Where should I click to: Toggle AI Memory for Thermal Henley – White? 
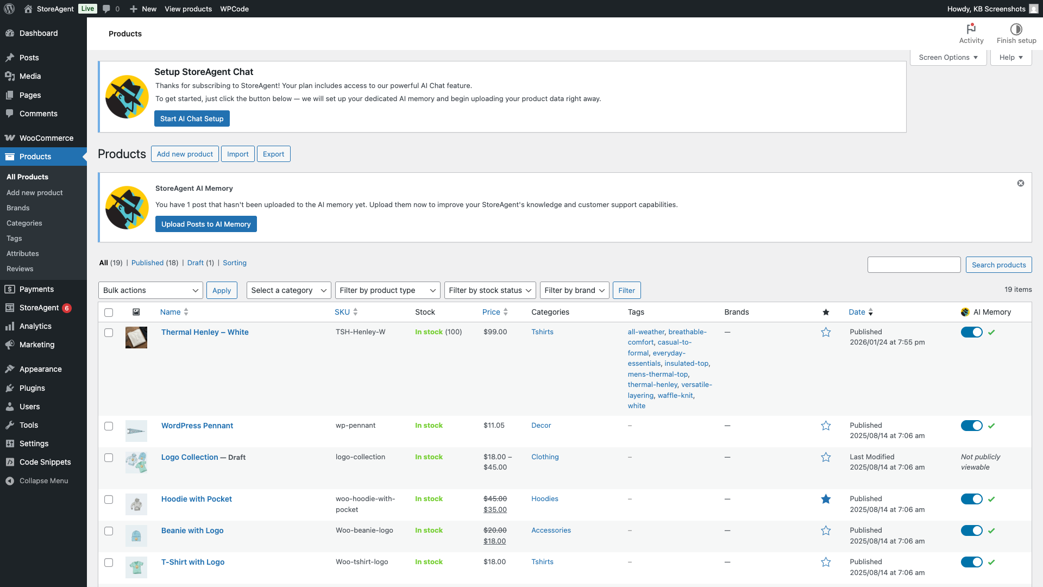click(971, 332)
